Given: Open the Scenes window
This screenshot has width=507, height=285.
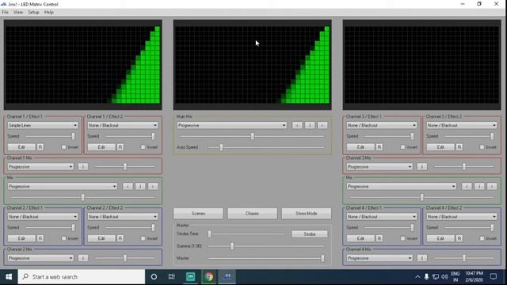Looking at the screenshot, I should (198, 213).
